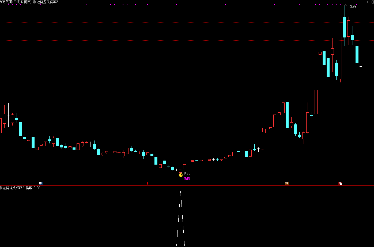Click the red candlestick at the 8.30 low
This screenshot has height=247, width=374.
[x=180, y=171]
